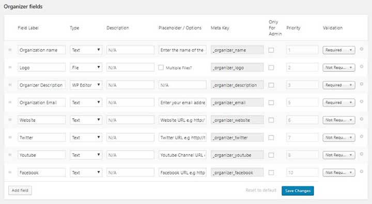Grab the drag handle for Website row
The height and width of the screenshot is (204, 372).
(10, 120)
